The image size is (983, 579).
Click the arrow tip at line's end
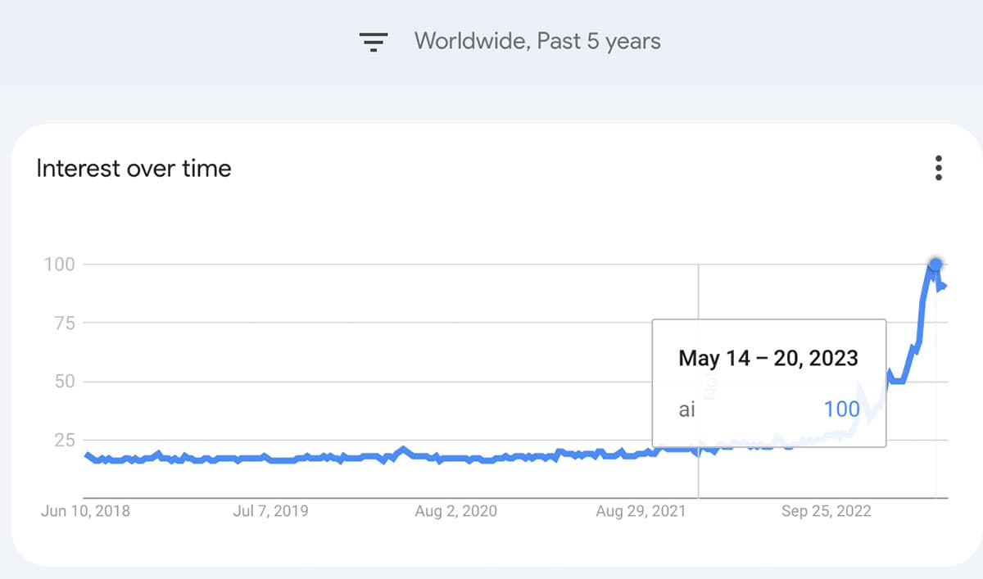click(944, 285)
